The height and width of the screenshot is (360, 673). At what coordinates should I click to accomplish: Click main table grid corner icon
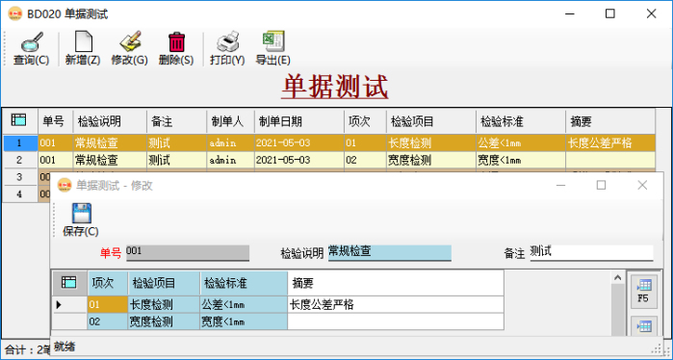coord(19,120)
